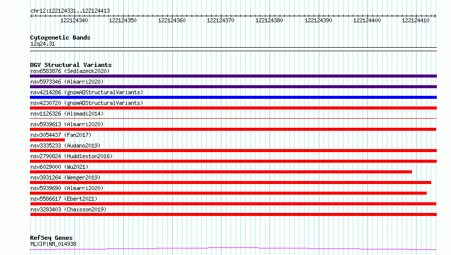This screenshot has height=255, width=451.
Task: Click the red bar for nsv3283403
Action: click(233, 214)
